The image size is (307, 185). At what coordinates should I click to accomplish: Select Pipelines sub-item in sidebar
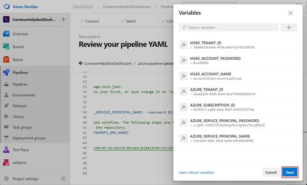point(20,84)
